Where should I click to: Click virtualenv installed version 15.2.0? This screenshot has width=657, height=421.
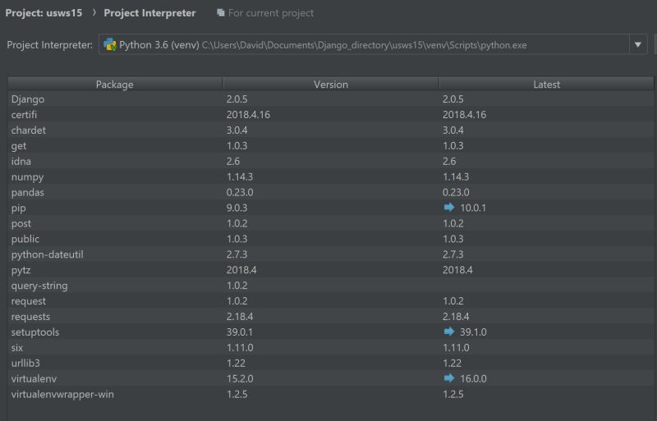(240, 378)
